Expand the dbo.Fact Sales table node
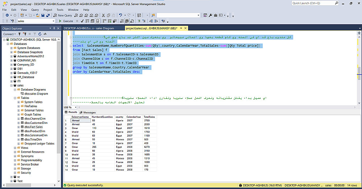 point(18,127)
